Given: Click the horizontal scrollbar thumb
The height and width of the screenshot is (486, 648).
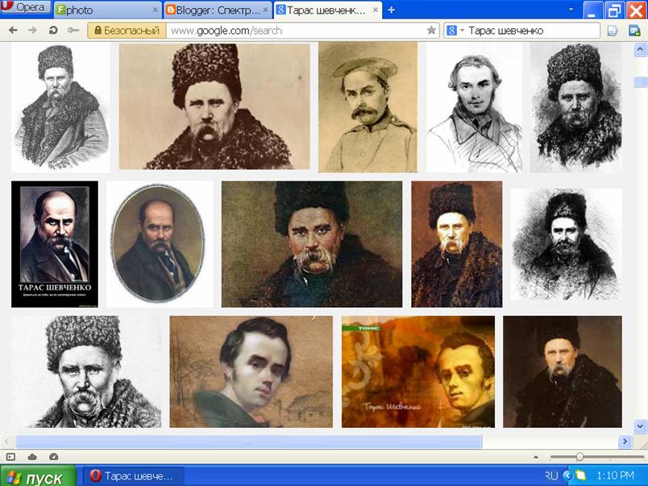Looking at the screenshot, I should [x=249, y=442].
